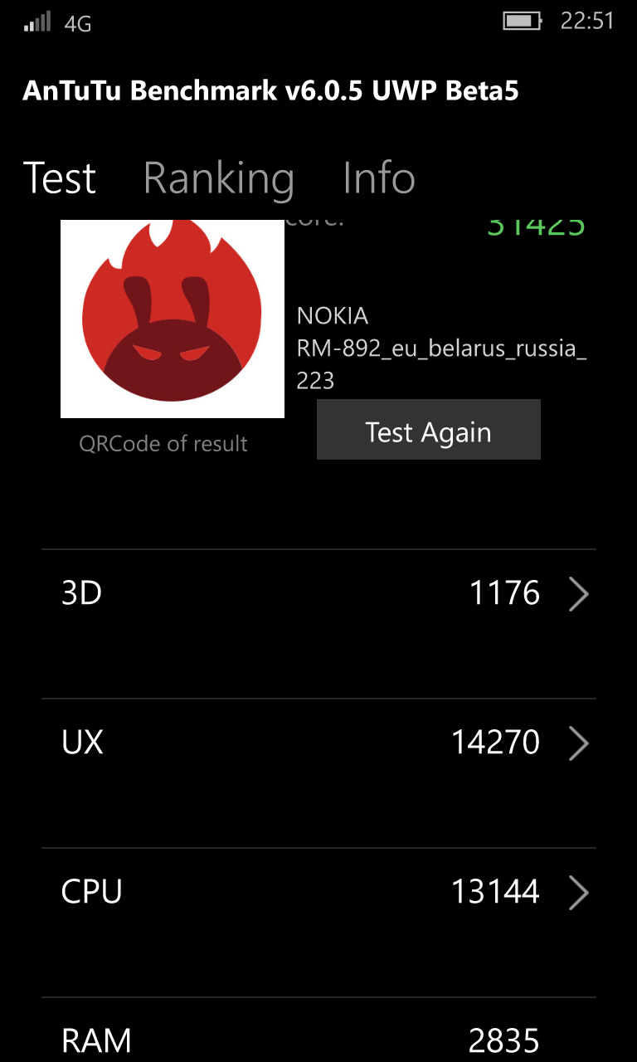Screen dimensions: 637x1062
Task: Tap the clock showing 22:51
Action: pos(587,21)
